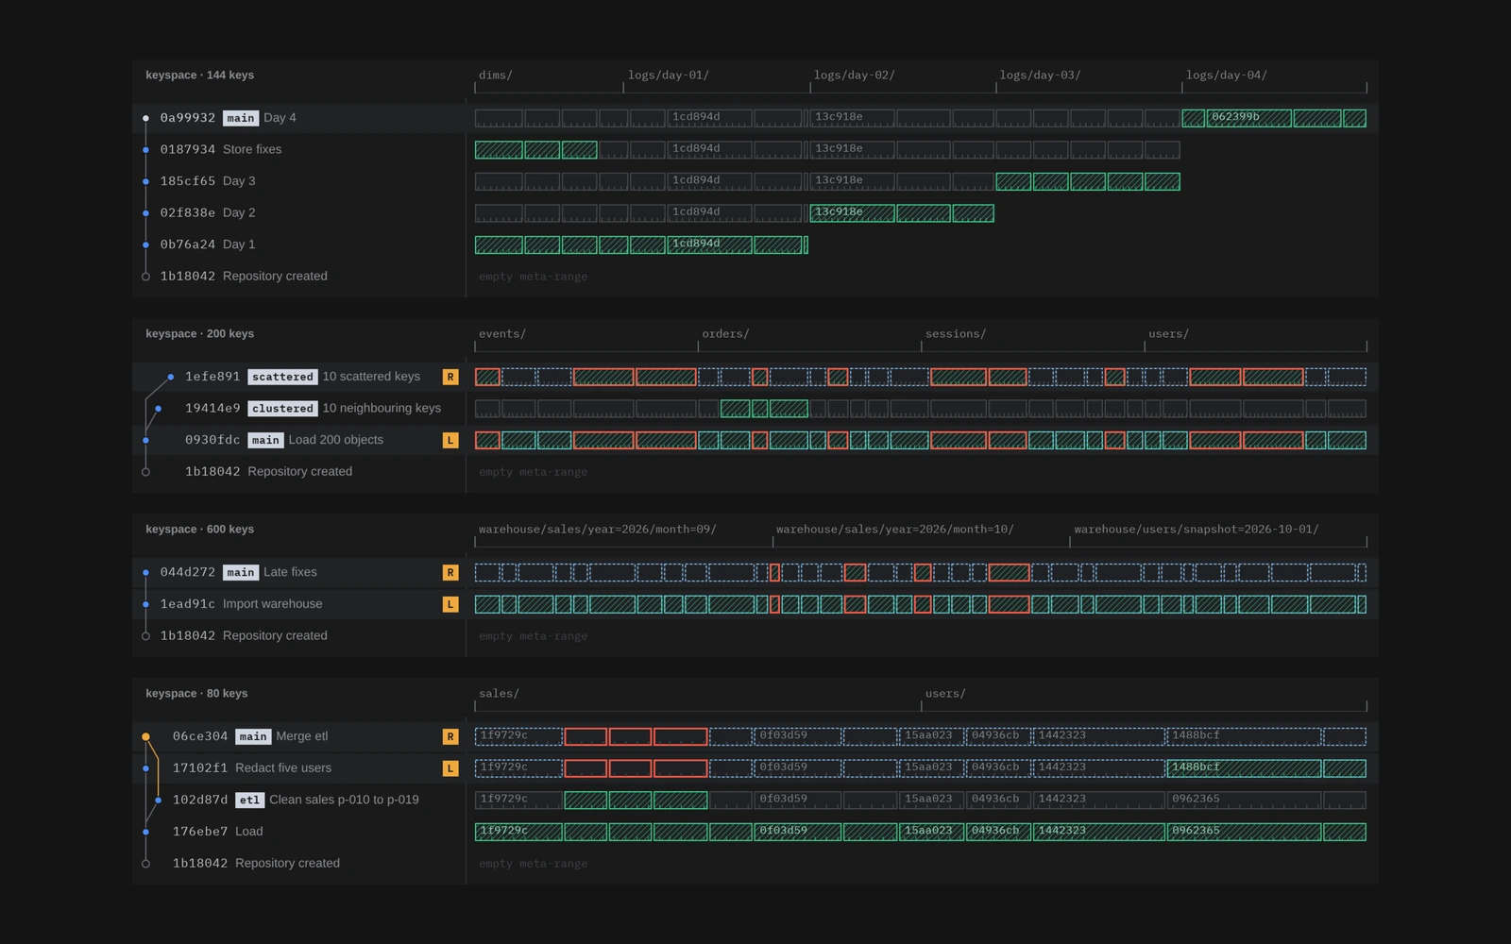Click the 04936cb range block on the Merge etl row
This screenshot has width=1511, height=944.
coord(998,736)
